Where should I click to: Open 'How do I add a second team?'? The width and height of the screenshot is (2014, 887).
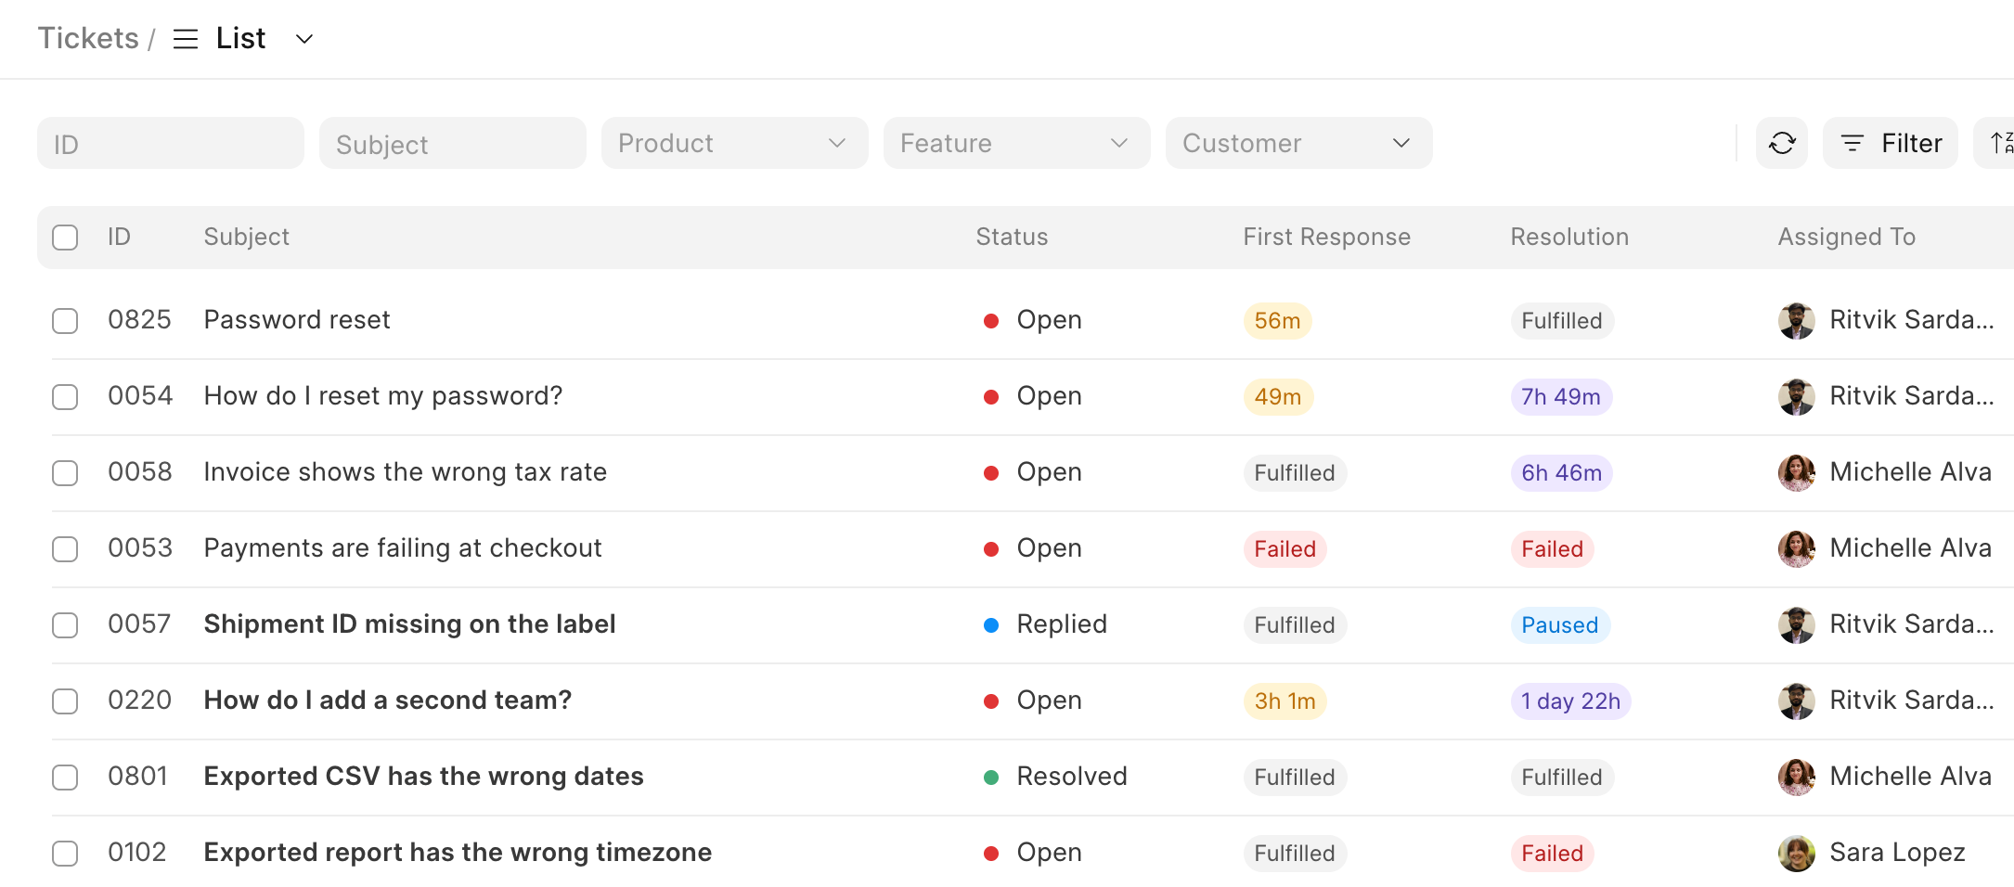coord(387,701)
